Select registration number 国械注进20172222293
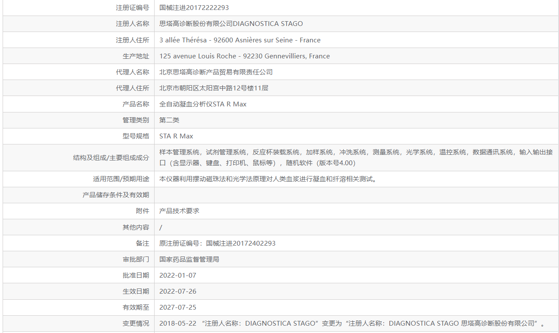 (x=194, y=7)
